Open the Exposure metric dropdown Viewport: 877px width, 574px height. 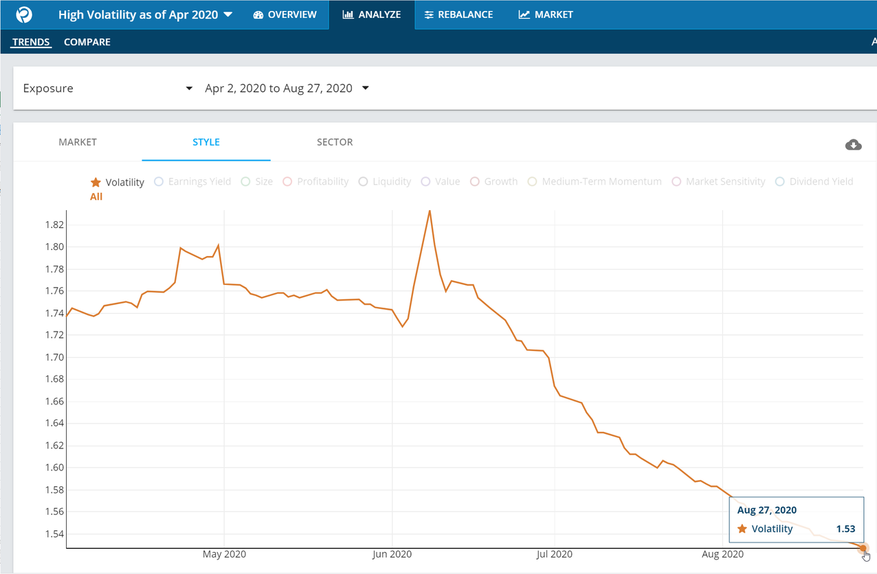click(107, 89)
